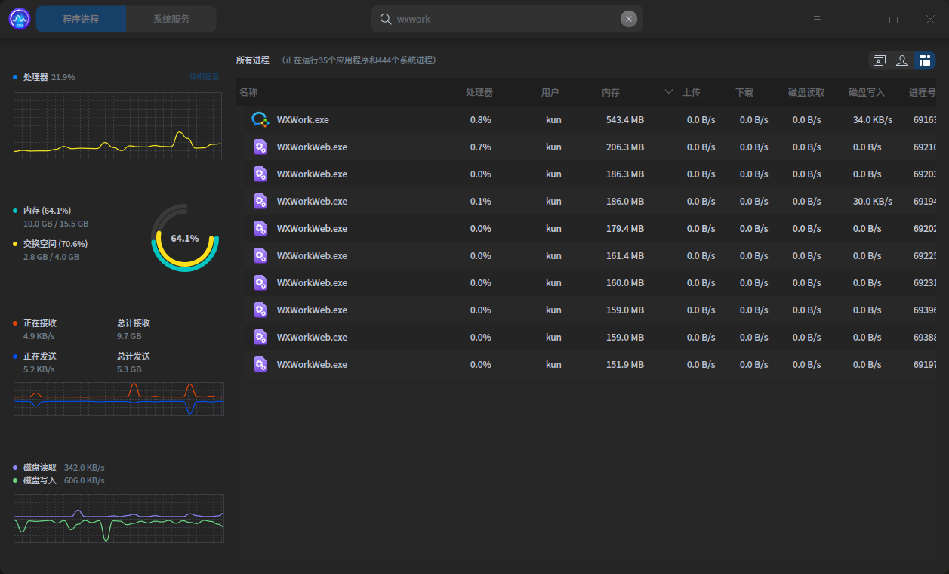Viewport: 949px width, 574px height.
Task: Switch to 程序进程 tab
Action: click(x=81, y=19)
